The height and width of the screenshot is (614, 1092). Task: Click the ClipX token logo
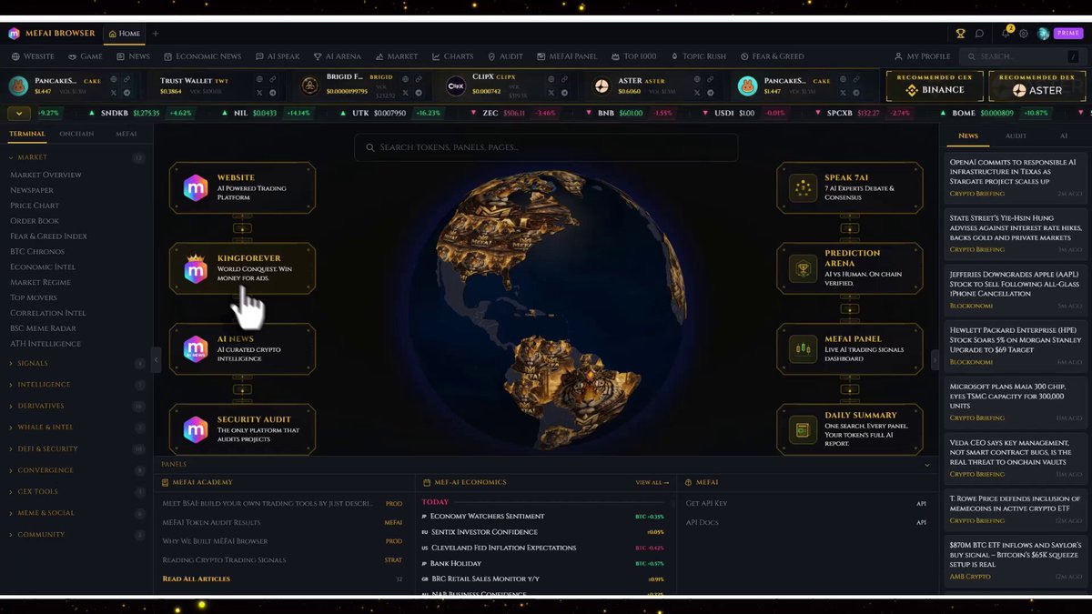(x=456, y=86)
